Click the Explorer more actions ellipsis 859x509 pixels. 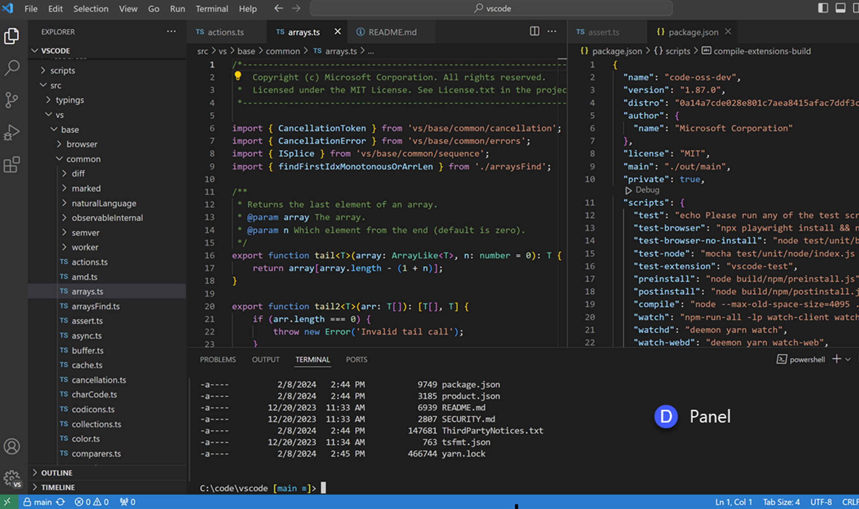171,32
